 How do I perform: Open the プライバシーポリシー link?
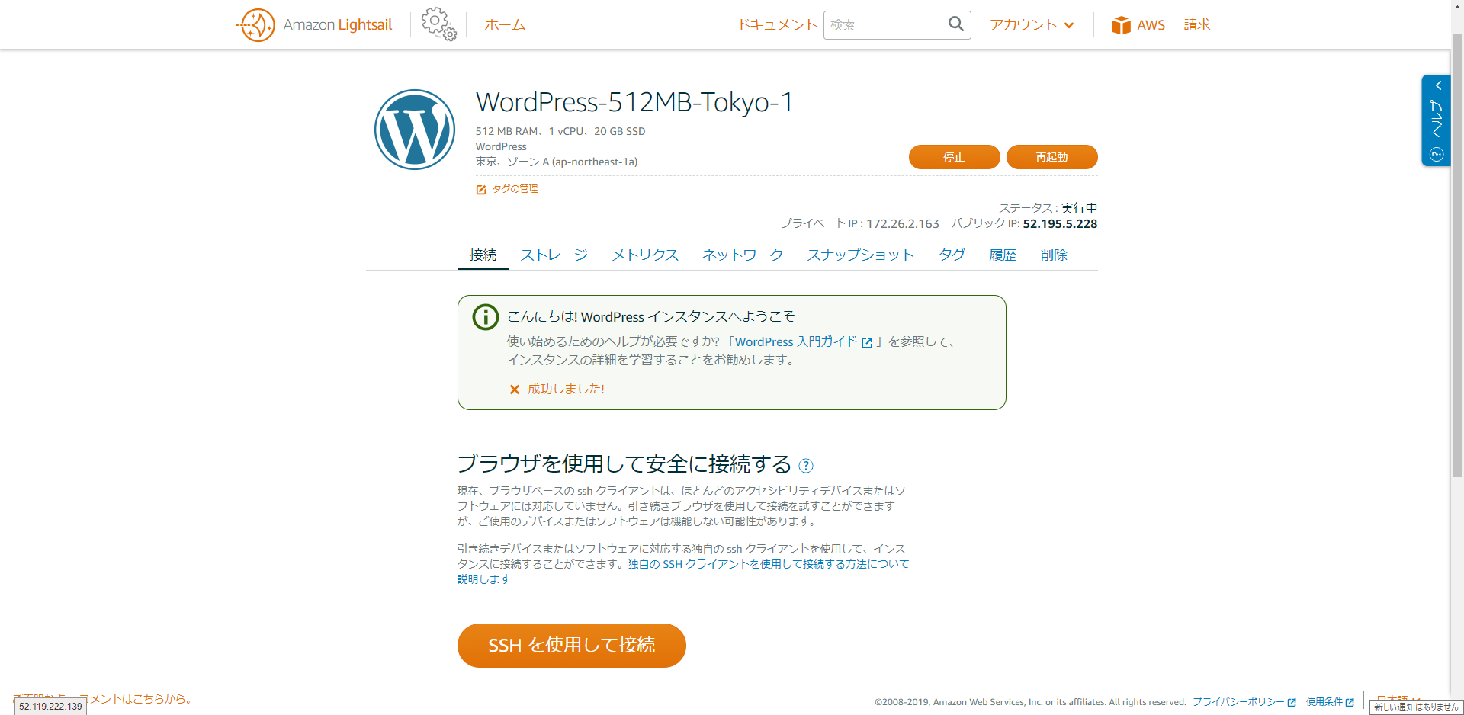1244,702
